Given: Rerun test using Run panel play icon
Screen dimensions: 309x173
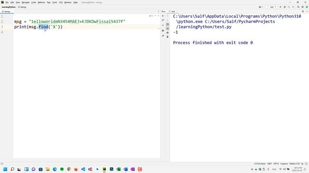Looking at the screenshot, I should pos(163,16).
